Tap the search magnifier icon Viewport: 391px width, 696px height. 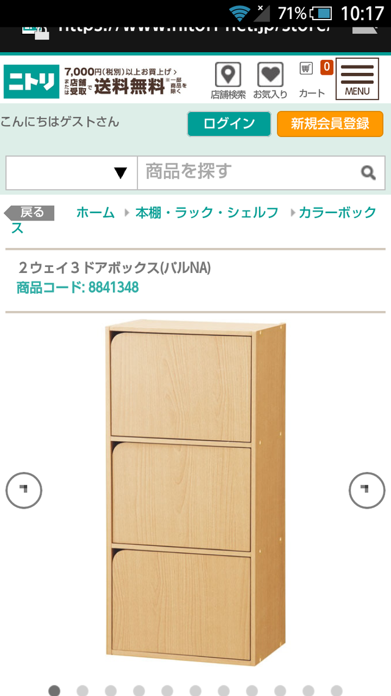click(x=368, y=172)
